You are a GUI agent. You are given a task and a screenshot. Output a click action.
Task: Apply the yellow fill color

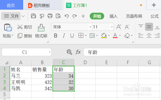tap(104, 36)
